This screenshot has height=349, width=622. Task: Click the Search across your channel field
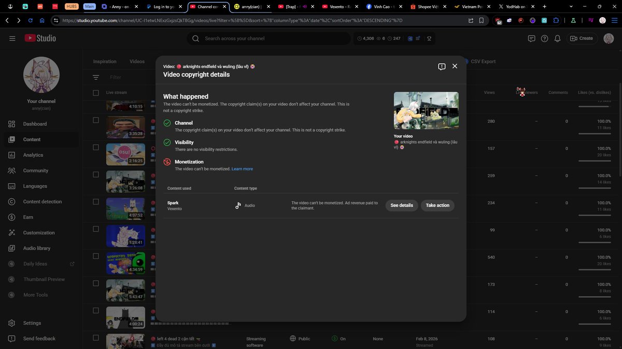pyautogui.click(x=268, y=38)
